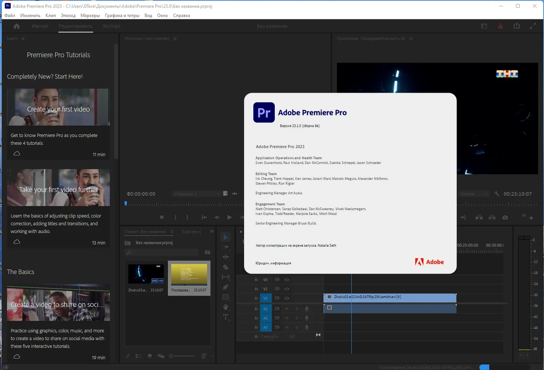Open the Справка menu
544x370 pixels.
coord(181,15)
